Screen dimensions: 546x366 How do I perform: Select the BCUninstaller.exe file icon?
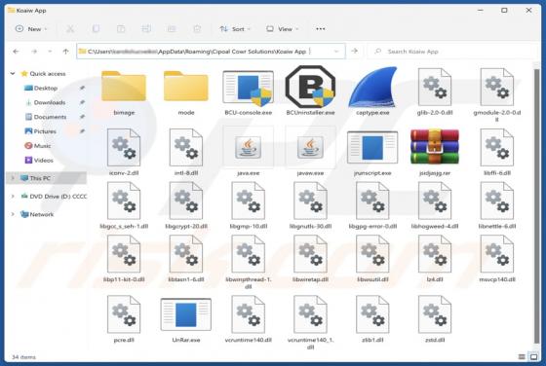tap(310, 87)
